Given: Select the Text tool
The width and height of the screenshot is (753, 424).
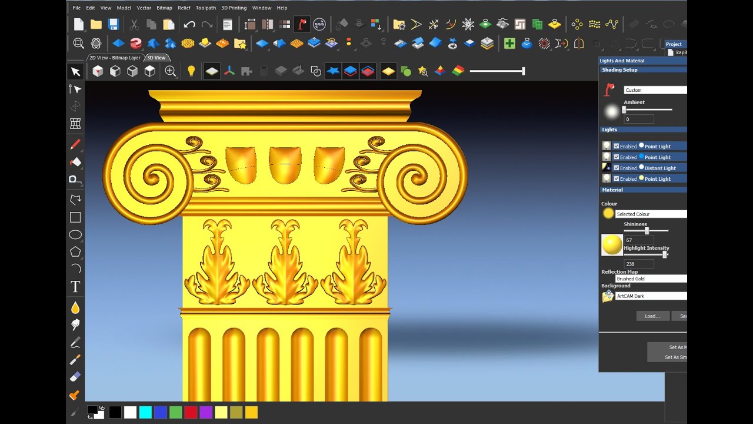Looking at the screenshot, I should 75,287.
